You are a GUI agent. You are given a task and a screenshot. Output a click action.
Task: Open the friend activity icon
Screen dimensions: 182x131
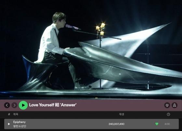(x=167, y=105)
